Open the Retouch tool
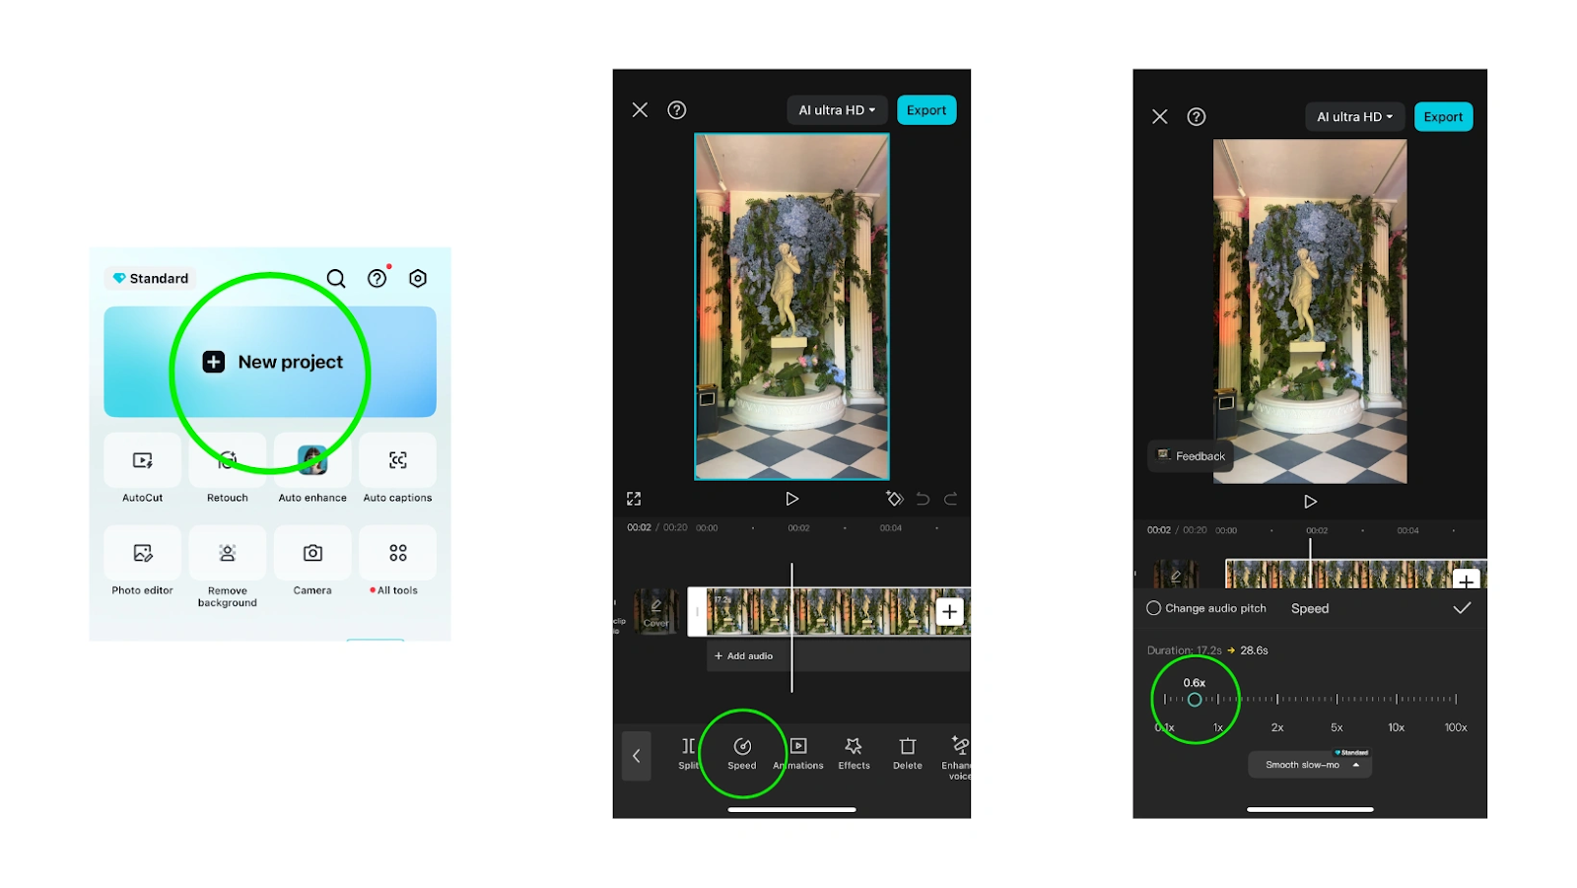The image size is (1577, 888). click(228, 470)
